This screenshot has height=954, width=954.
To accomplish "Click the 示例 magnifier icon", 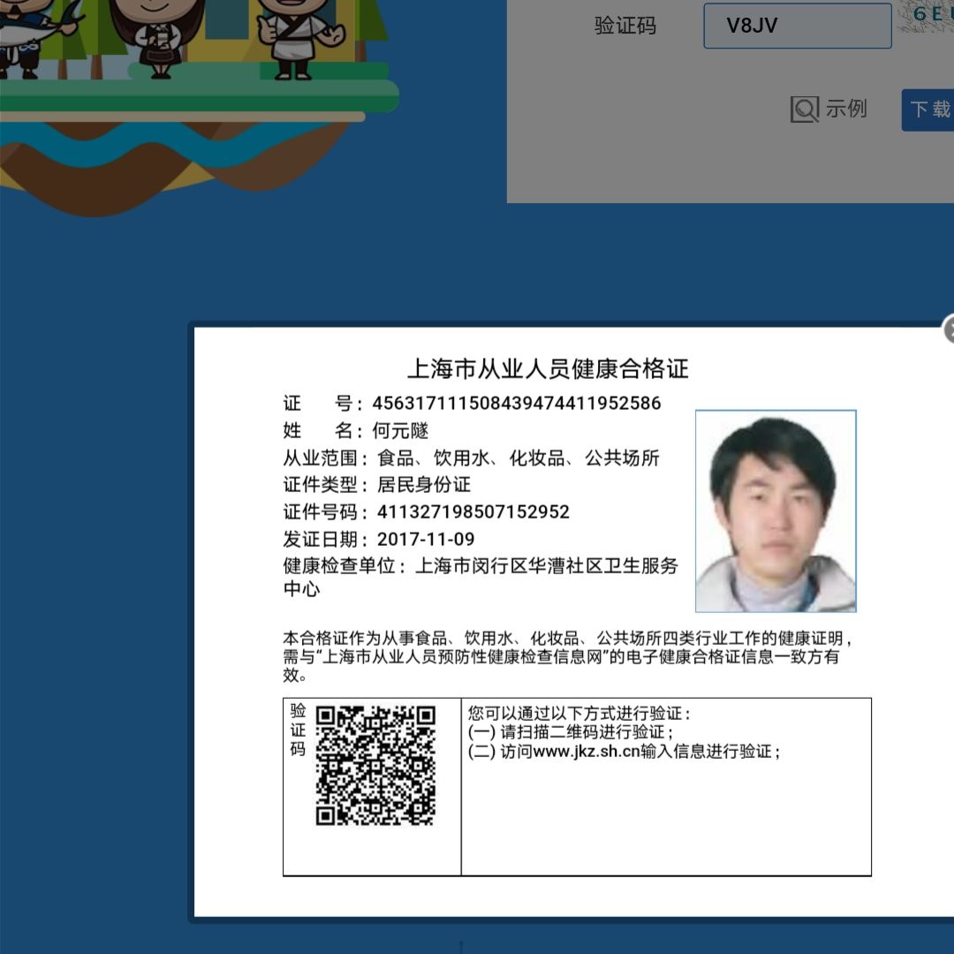I will tap(805, 110).
